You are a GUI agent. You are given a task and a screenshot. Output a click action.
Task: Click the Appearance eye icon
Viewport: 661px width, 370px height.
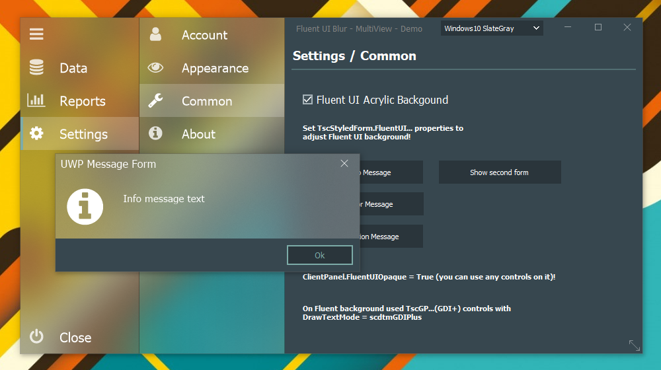pyautogui.click(x=155, y=67)
